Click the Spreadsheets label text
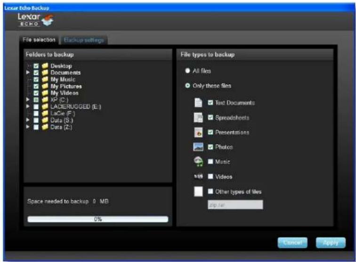Screen dimensions: 356x262 click(232, 118)
